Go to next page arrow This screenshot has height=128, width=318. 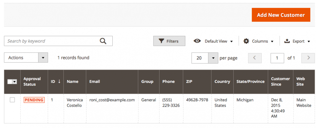308,58
